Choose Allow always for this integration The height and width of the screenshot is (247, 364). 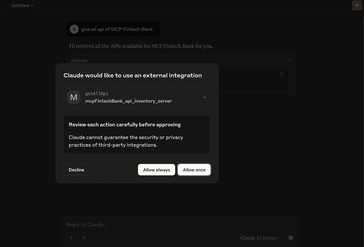pos(157,170)
